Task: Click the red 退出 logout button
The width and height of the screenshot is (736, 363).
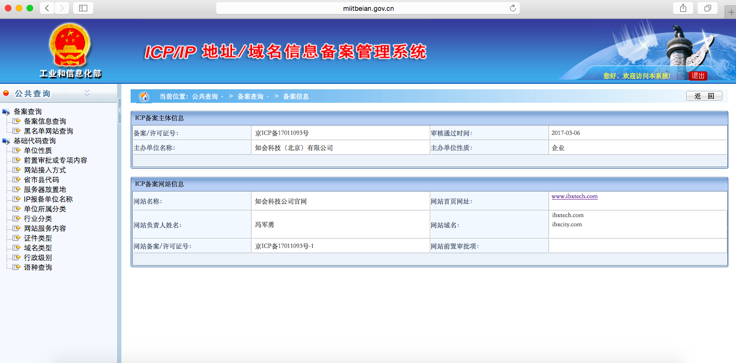Action: [698, 76]
